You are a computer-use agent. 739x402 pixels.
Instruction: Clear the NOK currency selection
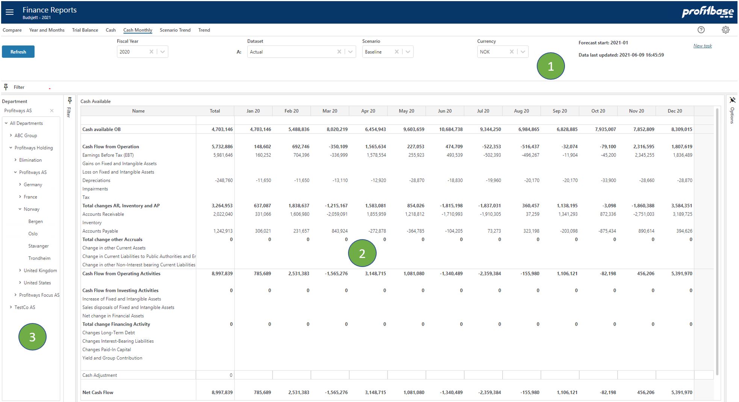pos(512,52)
